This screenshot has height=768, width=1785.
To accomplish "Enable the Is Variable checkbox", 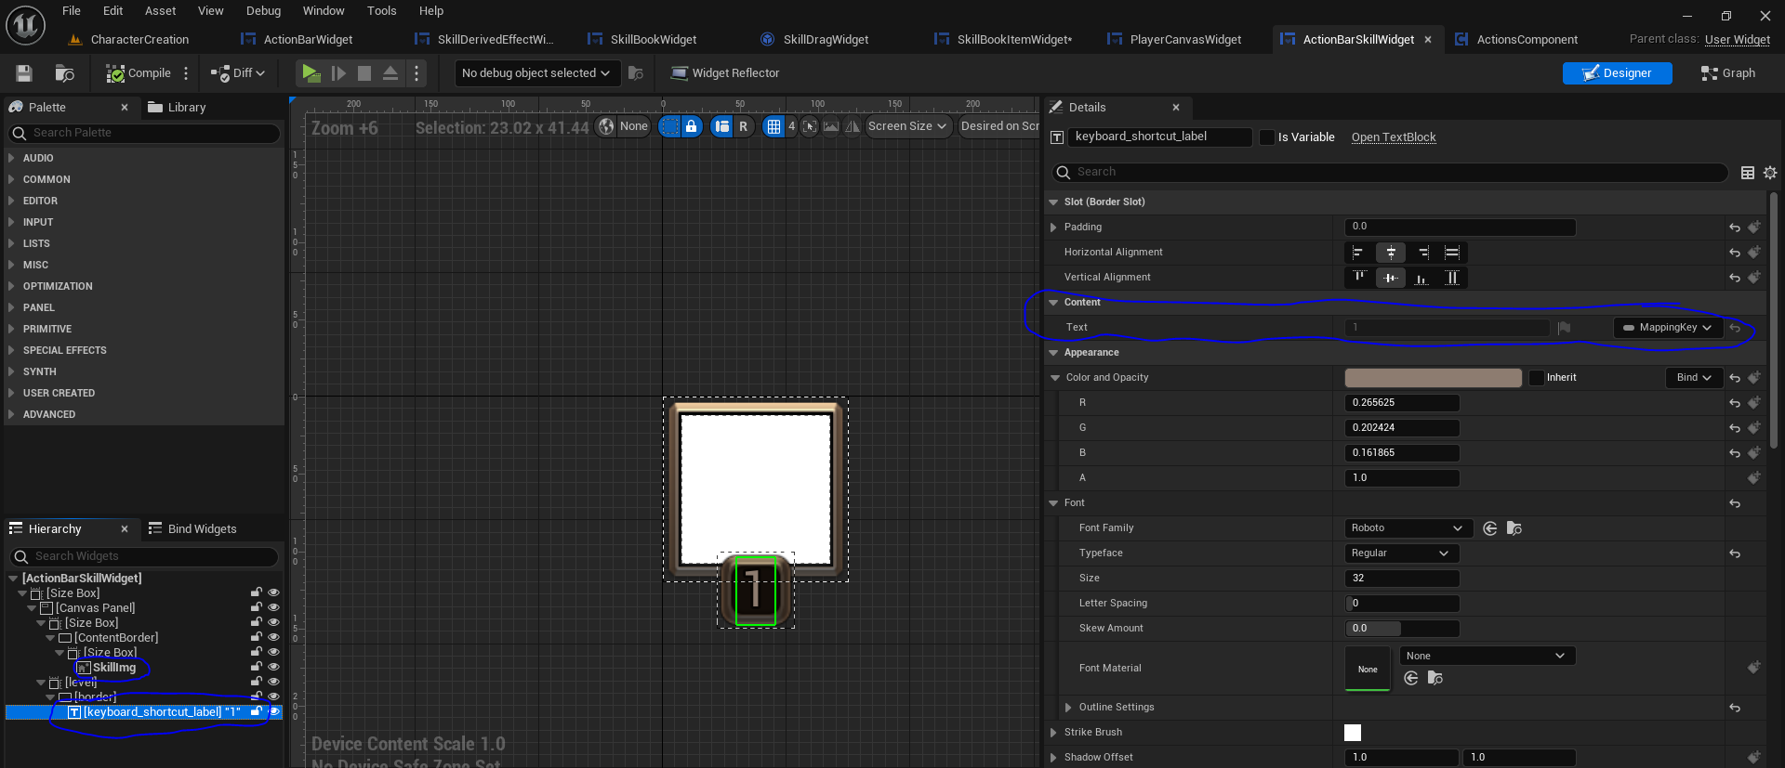I will pos(1267,138).
